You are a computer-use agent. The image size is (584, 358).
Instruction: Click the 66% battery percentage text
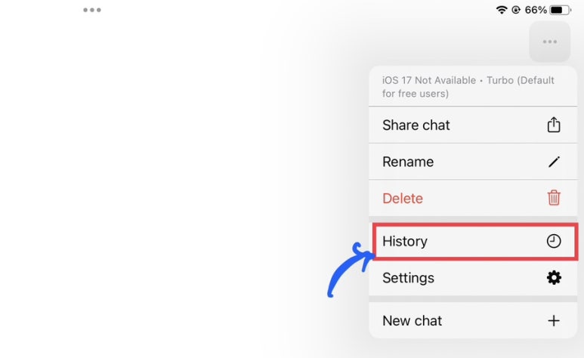pyautogui.click(x=536, y=10)
